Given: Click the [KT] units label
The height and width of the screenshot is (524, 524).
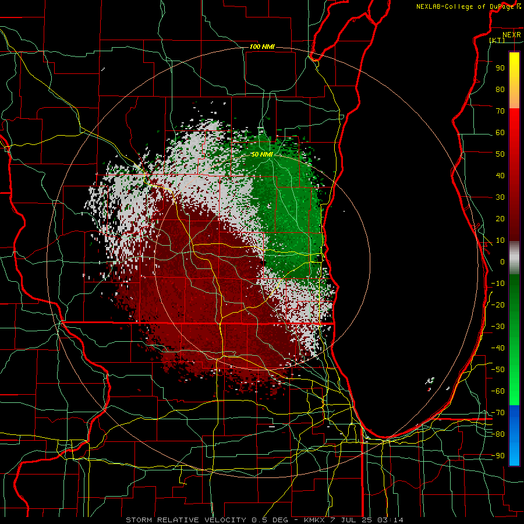Looking at the screenshot, I should pyautogui.click(x=497, y=40).
